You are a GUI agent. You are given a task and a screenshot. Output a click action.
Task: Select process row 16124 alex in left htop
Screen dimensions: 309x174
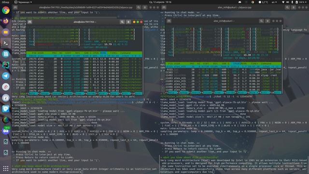tap(84, 79)
